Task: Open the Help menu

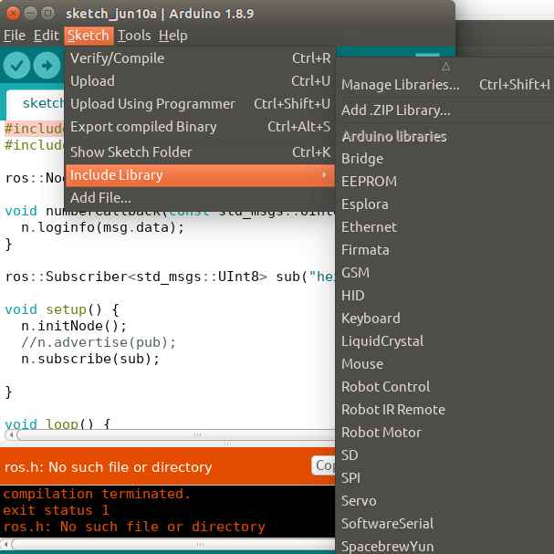Action: (172, 36)
